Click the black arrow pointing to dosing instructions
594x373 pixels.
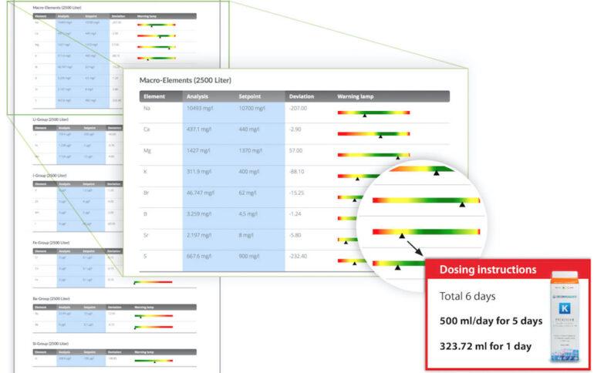coord(415,250)
